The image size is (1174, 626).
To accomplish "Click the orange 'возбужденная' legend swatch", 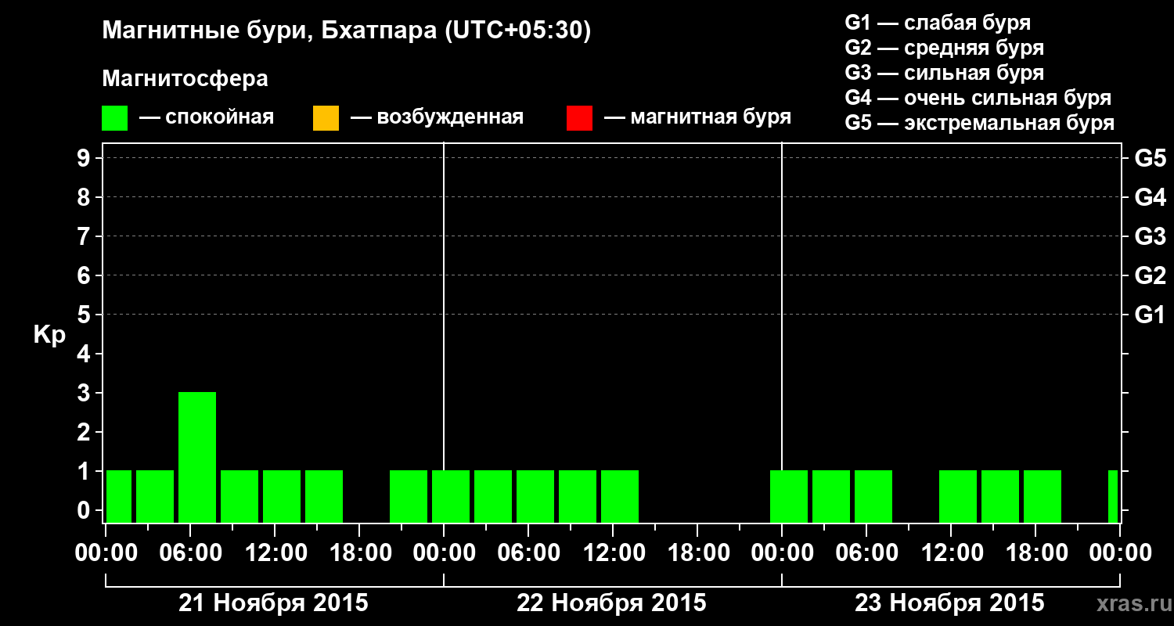I will click(326, 118).
